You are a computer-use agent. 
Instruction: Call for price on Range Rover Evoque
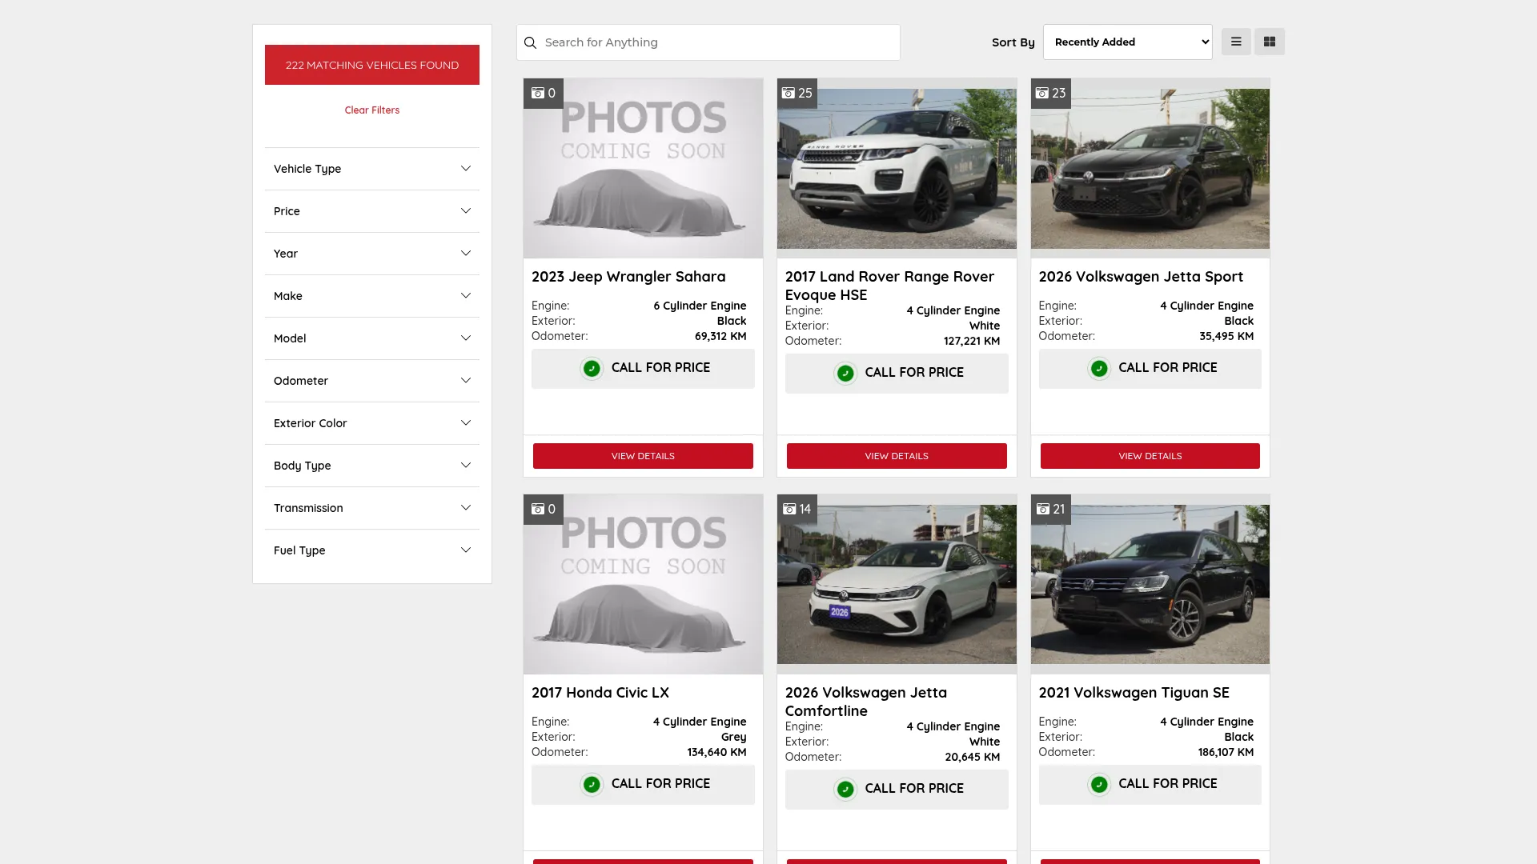pyautogui.click(x=897, y=373)
